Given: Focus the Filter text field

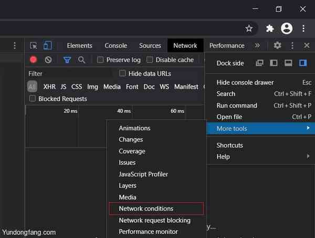Looking at the screenshot, I should 72,74.
